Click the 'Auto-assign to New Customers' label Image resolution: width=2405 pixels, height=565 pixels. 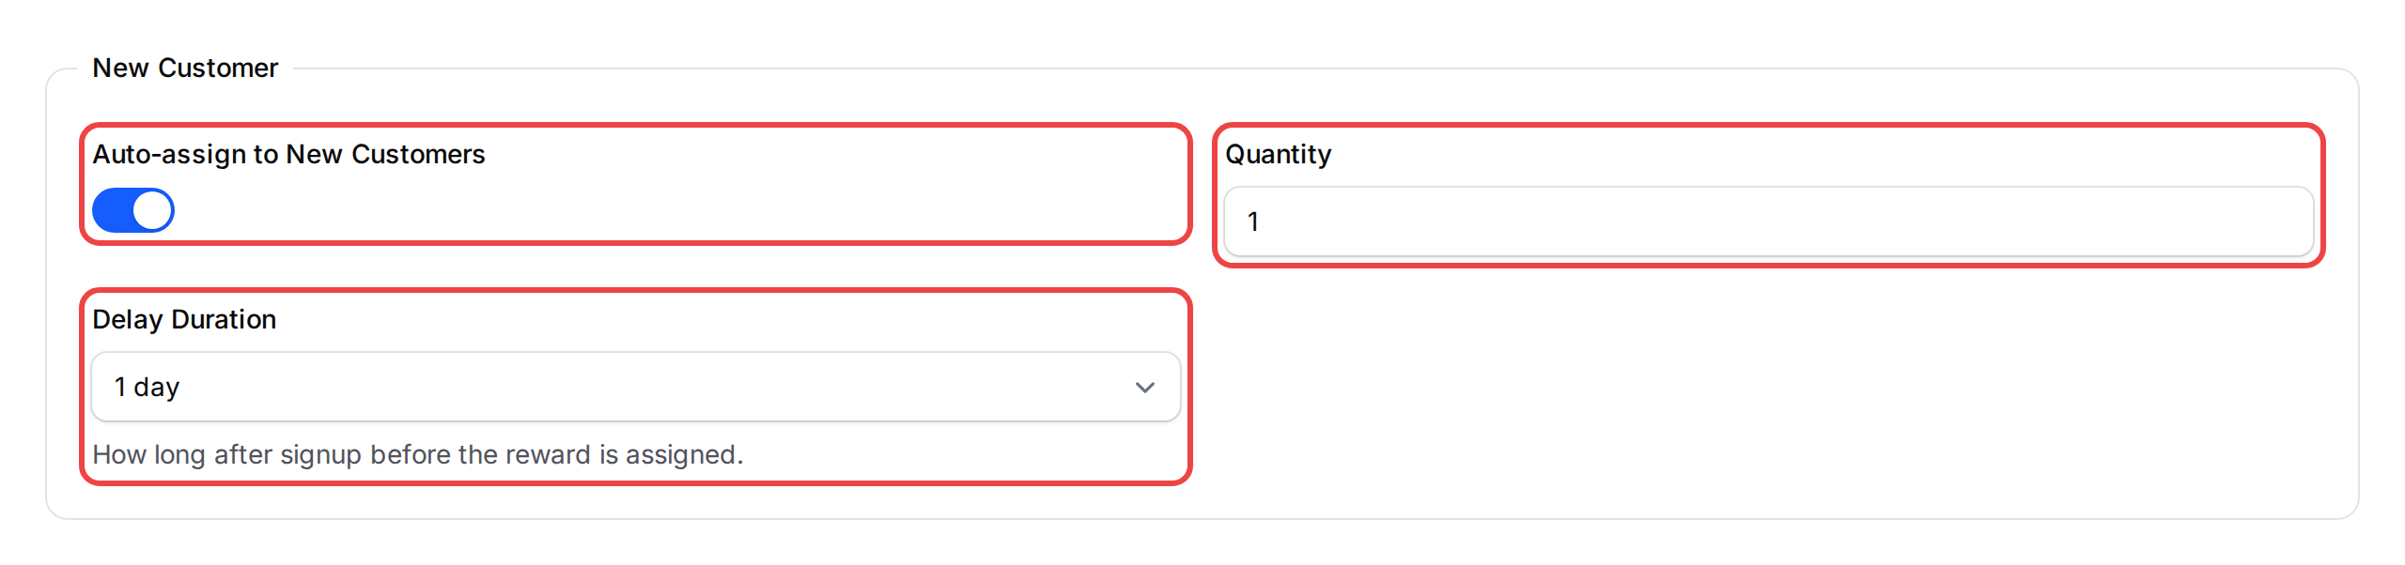(289, 155)
